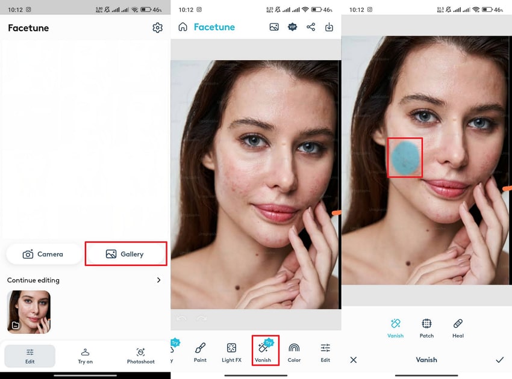Cancel Vanish with the X button
The image size is (512, 379).
354,360
